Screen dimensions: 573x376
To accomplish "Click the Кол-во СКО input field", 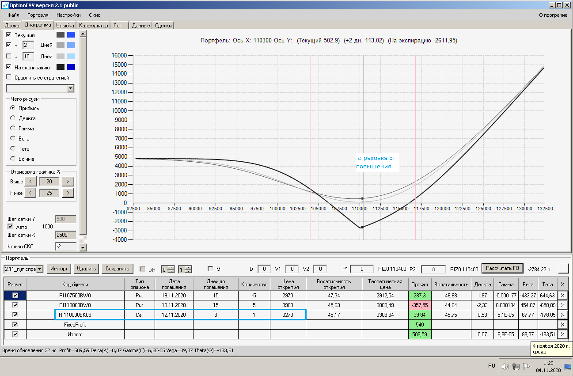I will tap(66, 246).
